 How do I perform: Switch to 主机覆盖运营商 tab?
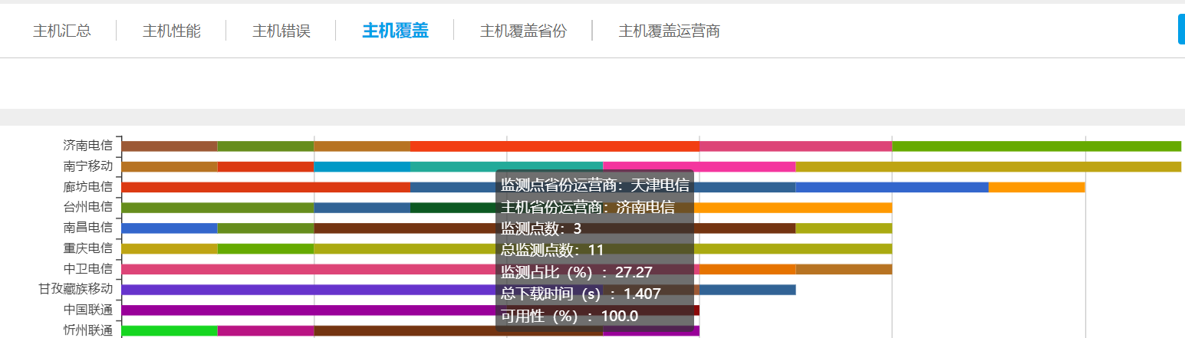669,31
